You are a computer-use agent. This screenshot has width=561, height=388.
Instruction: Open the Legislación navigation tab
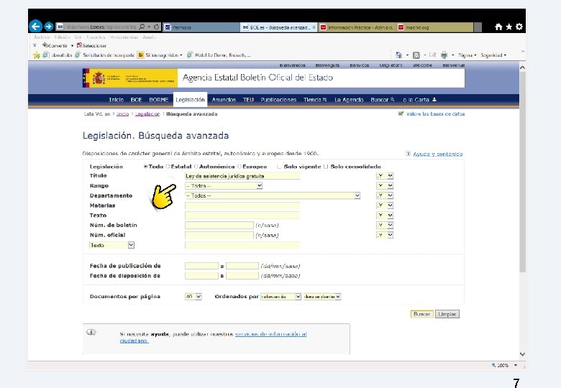click(x=191, y=100)
